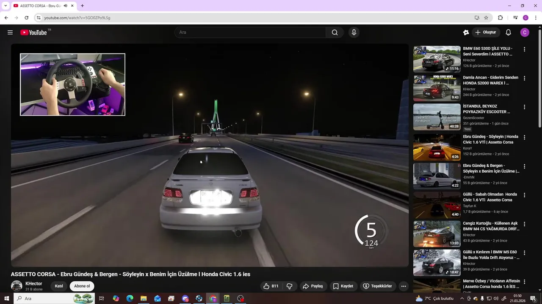This screenshot has height=304, width=542.
Task: Click the search magnifier button
Action: (x=335, y=33)
